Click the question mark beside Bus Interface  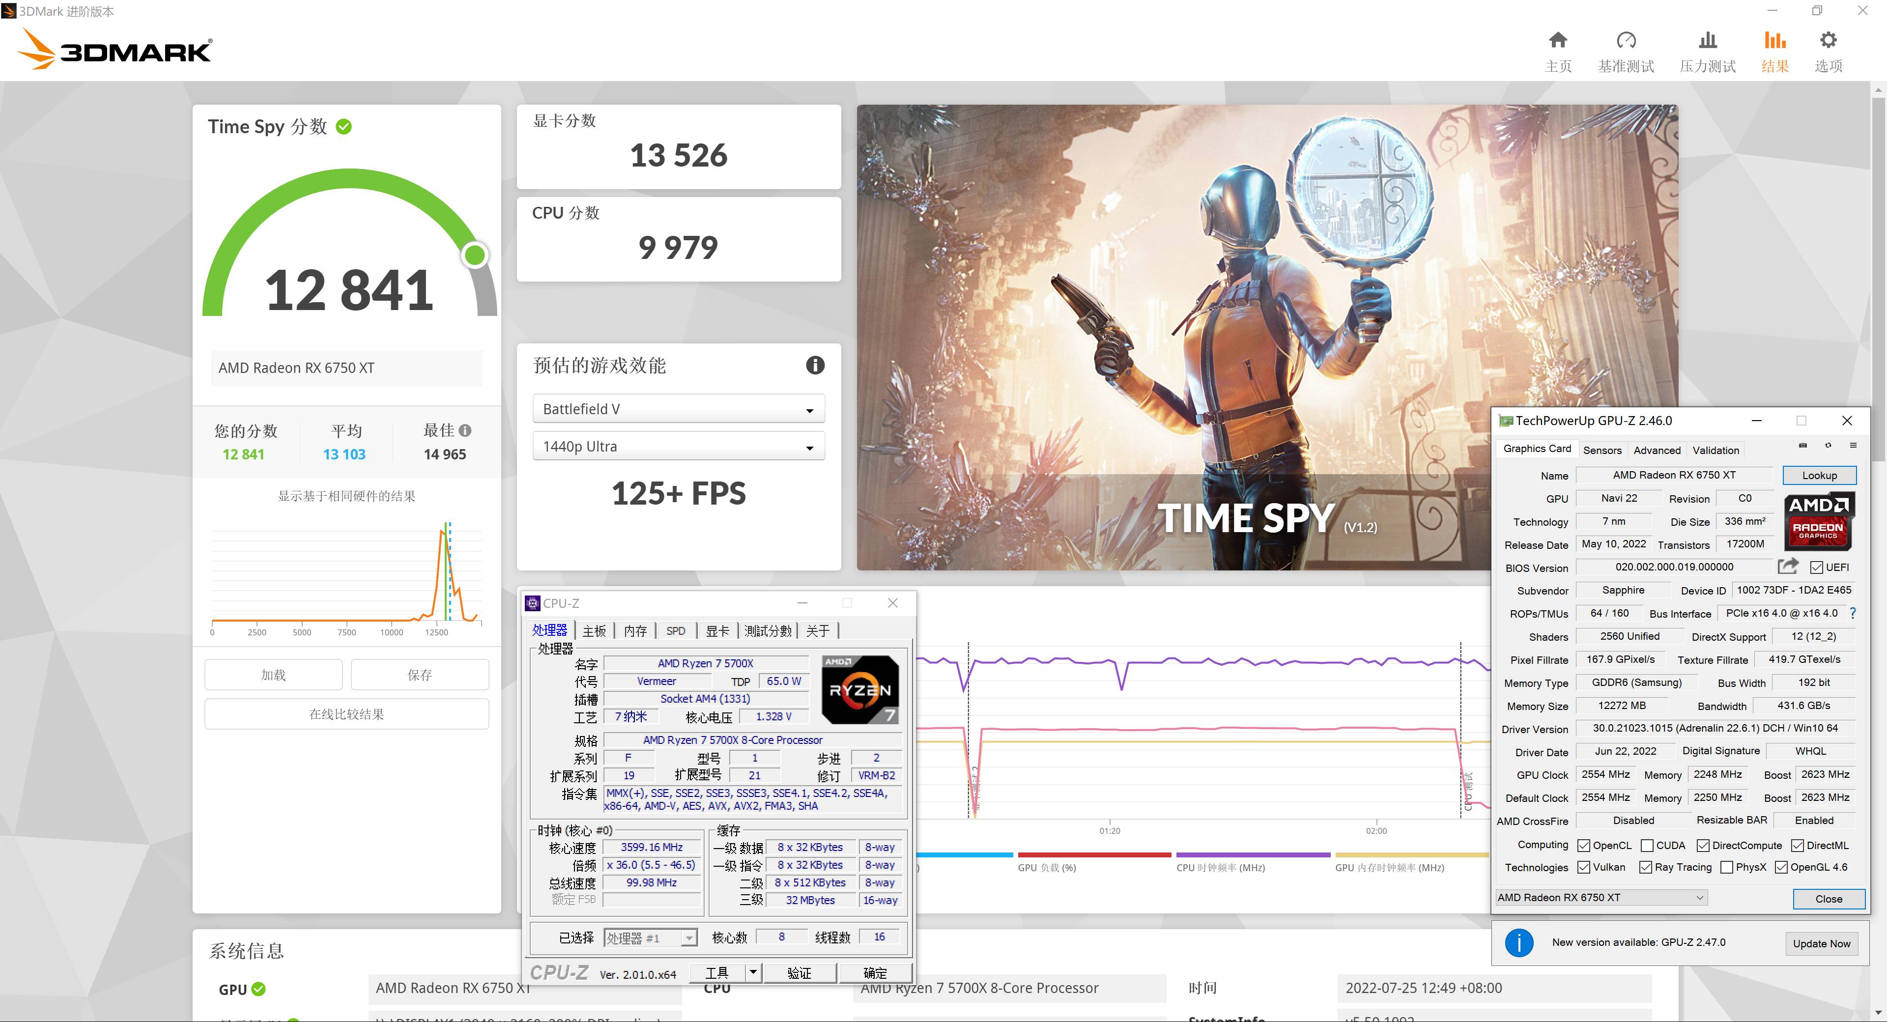click(x=1853, y=613)
